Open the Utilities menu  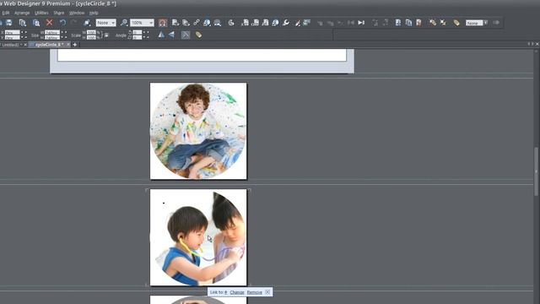[41, 13]
